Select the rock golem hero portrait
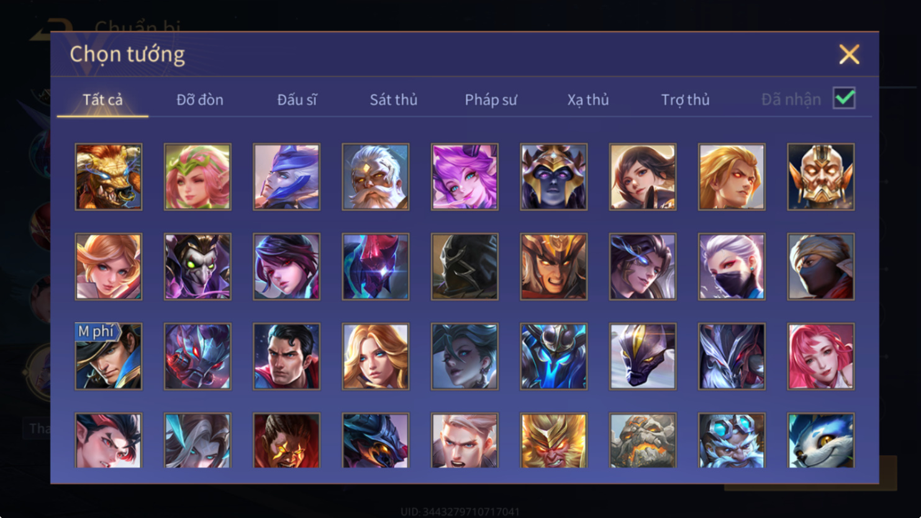 point(643,440)
